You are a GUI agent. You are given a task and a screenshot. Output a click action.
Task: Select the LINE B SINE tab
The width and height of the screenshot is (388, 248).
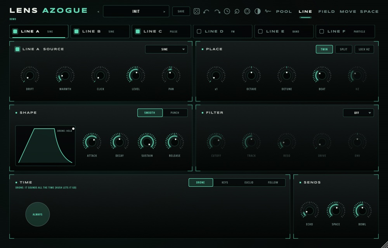pyautogui.click(x=100, y=31)
